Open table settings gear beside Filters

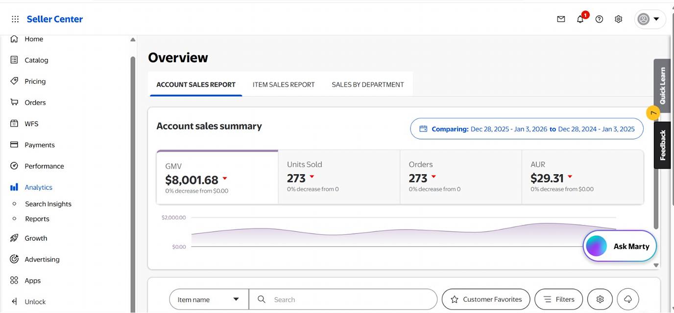pos(600,299)
